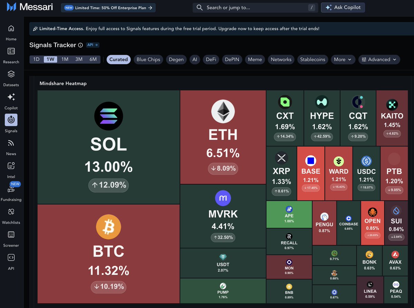Click the SUI token icon
Screen dimensions: 414x308
[396, 210]
